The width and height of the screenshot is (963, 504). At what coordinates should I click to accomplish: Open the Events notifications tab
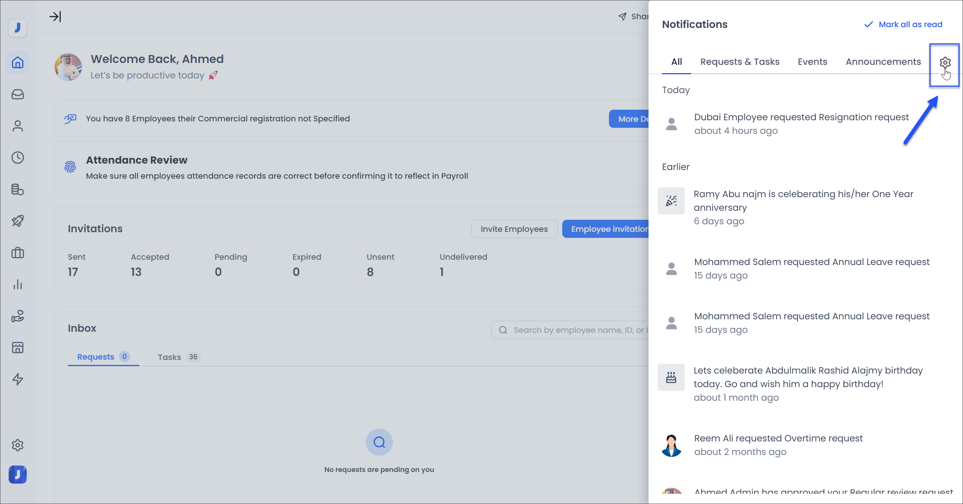pos(812,61)
